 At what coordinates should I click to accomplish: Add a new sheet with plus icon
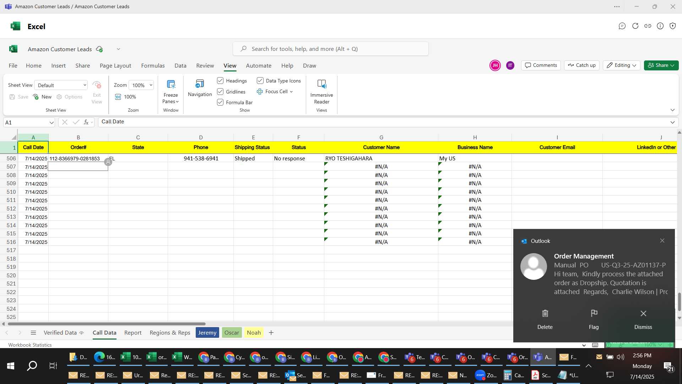click(271, 333)
